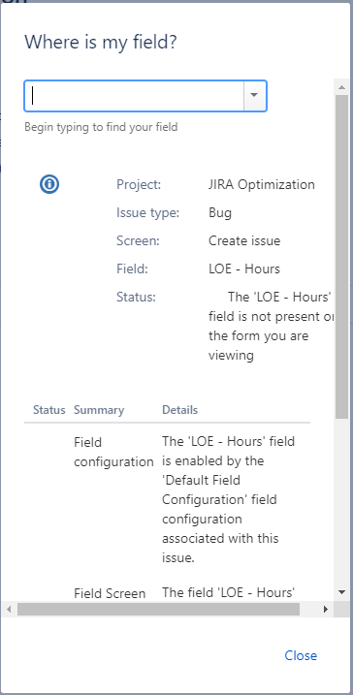Open the field search dropdown arrow
The height and width of the screenshot is (695, 353).
coord(254,95)
